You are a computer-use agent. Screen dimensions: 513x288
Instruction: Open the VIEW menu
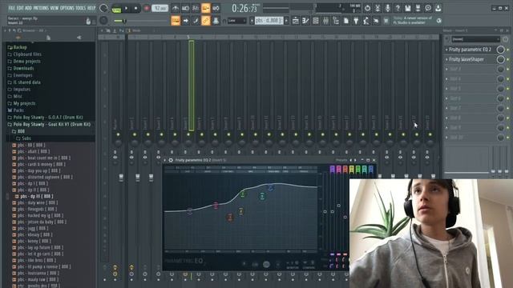click(55, 8)
